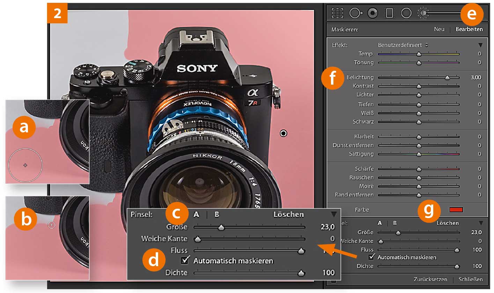
Task: Select the graduated filter tool
Action: coord(389,13)
